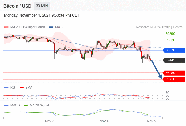The width and height of the screenshot is (186, 126).
Task: Click the MACD Signal legend marker
Action: pos(26,105)
